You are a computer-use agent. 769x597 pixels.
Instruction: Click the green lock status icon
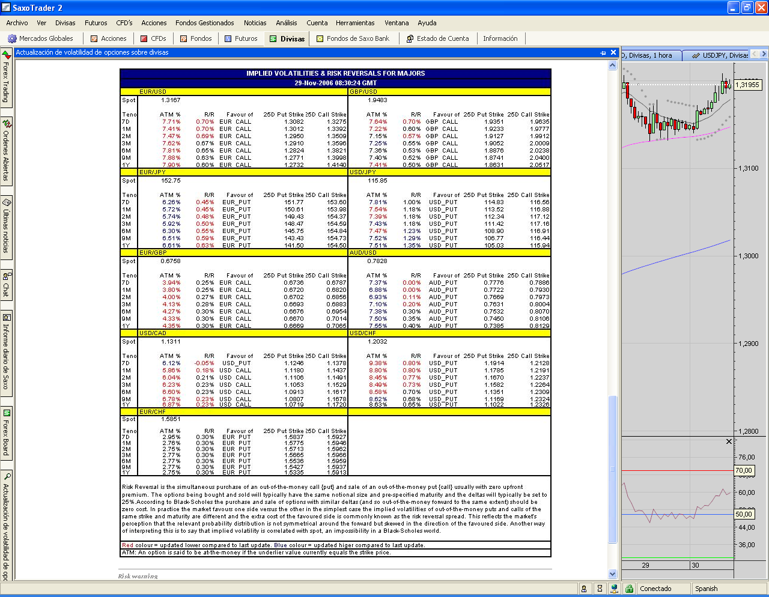pyautogui.click(x=629, y=589)
